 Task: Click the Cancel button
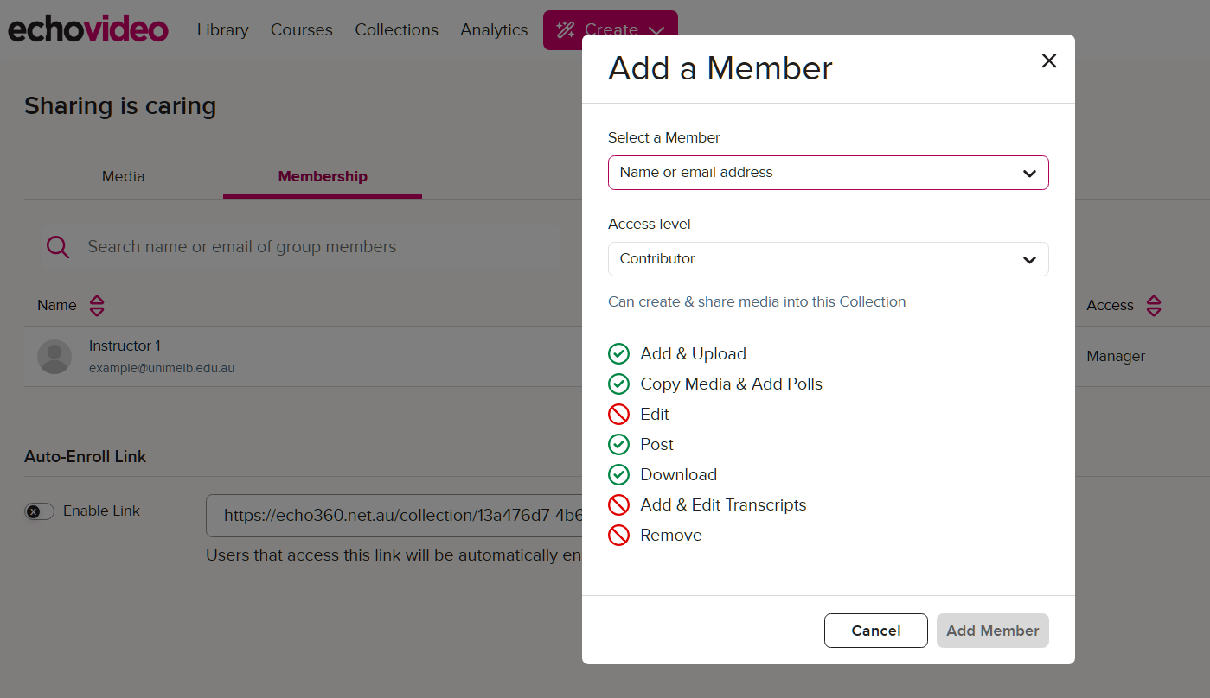[876, 631]
